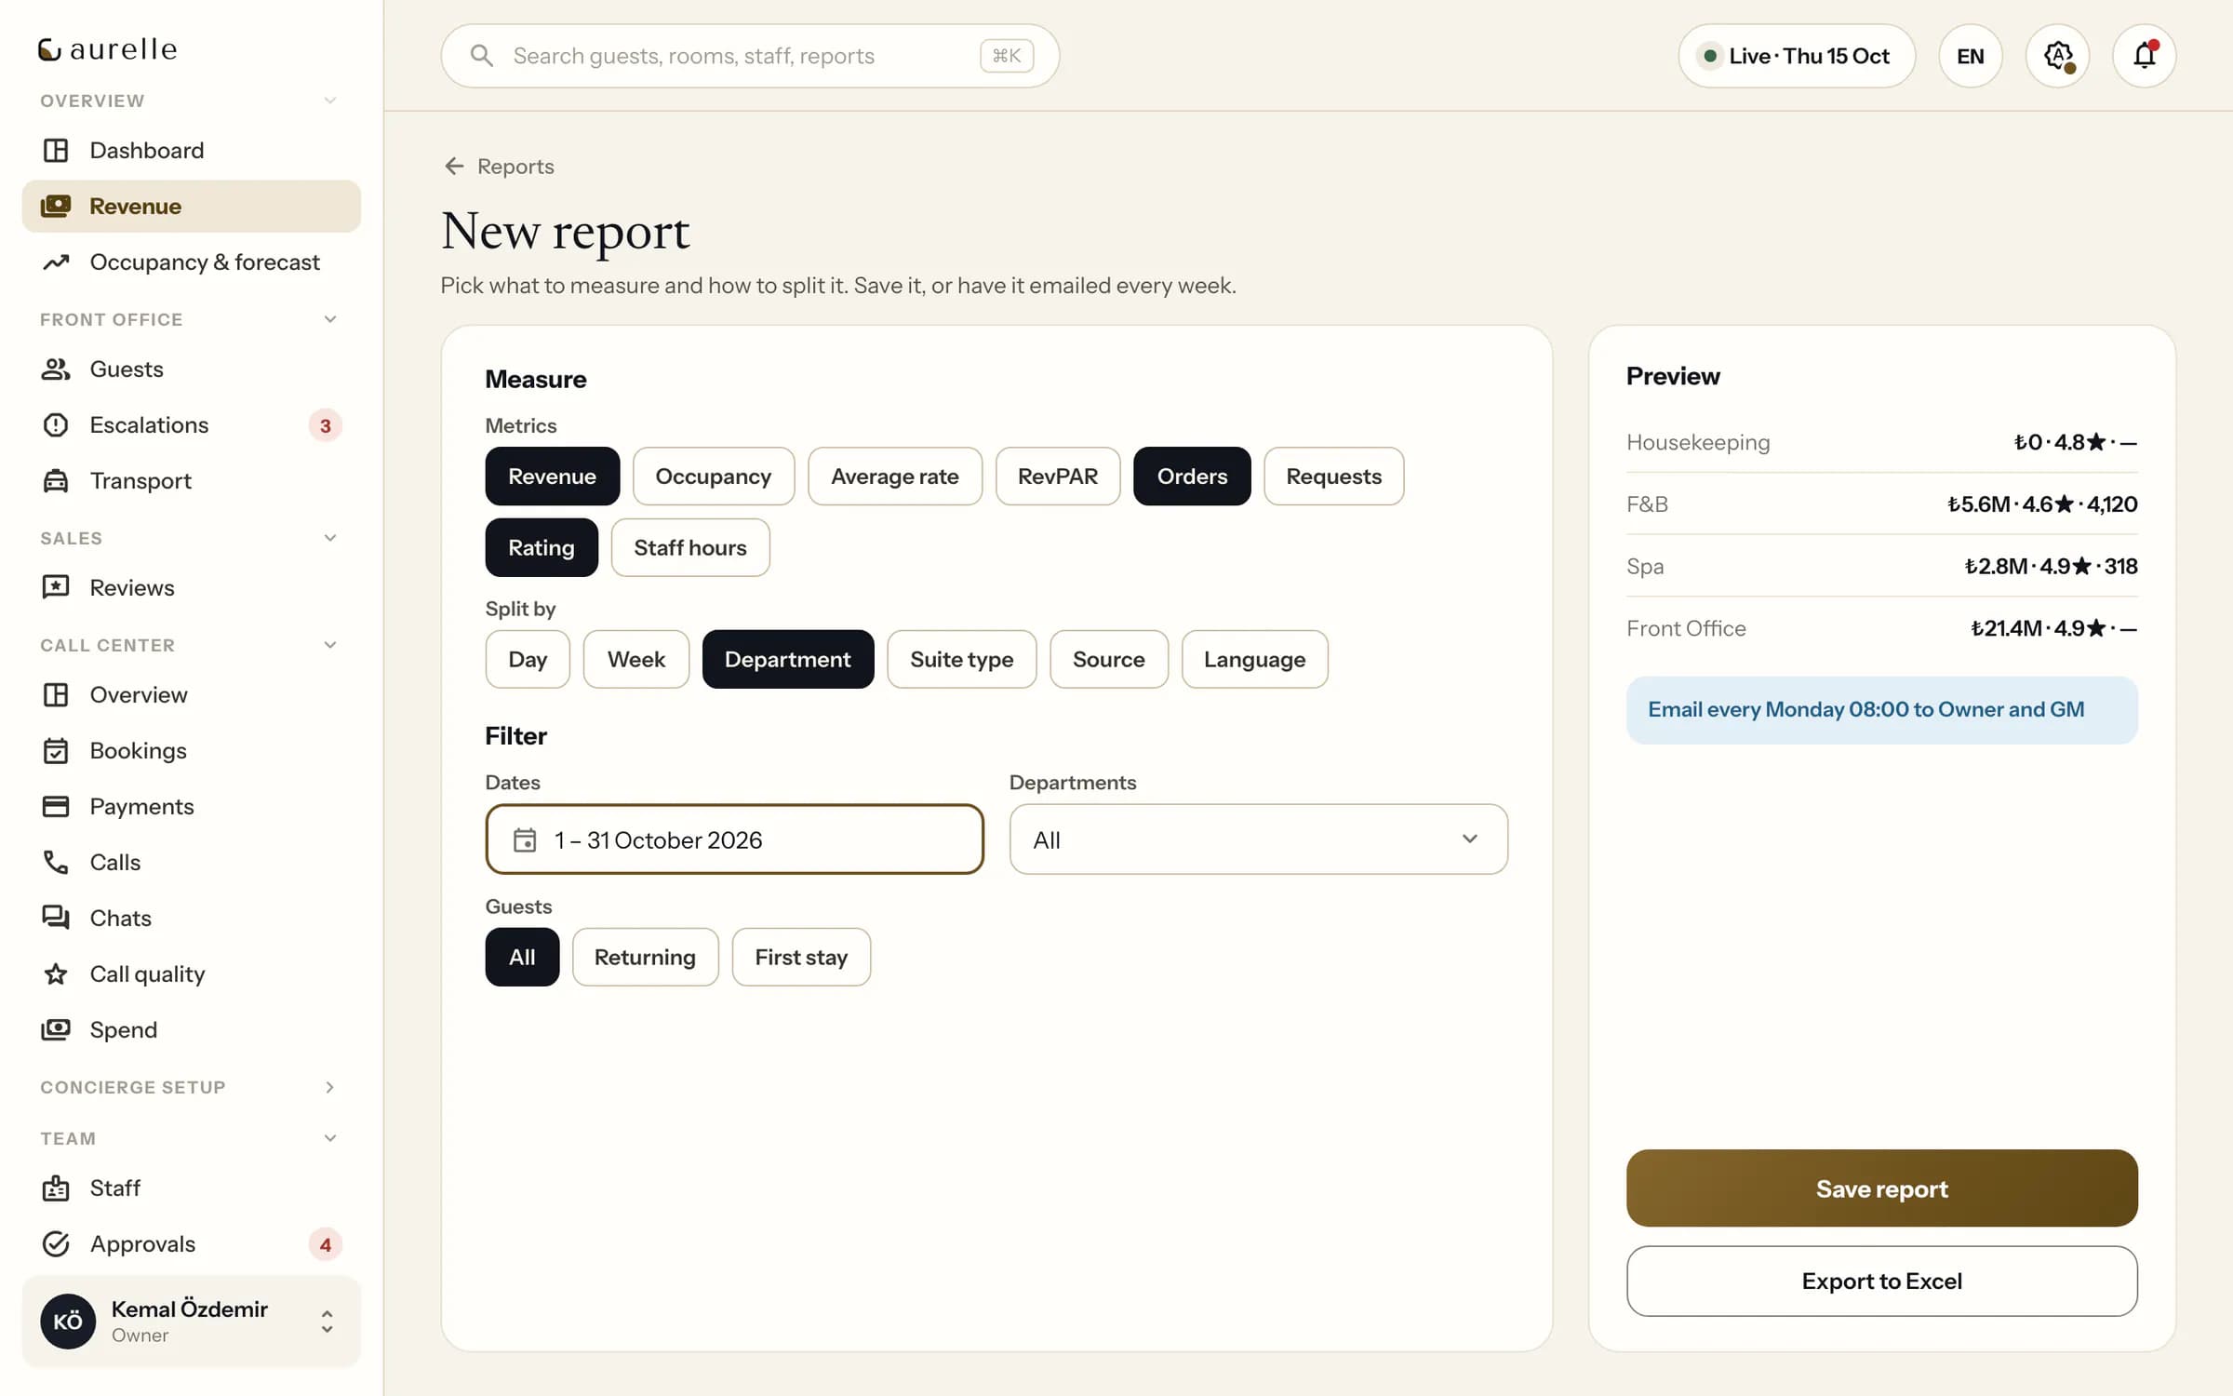Click the Transport car icon
This screenshot has width=2233, height=1396.
click(56, 480)
